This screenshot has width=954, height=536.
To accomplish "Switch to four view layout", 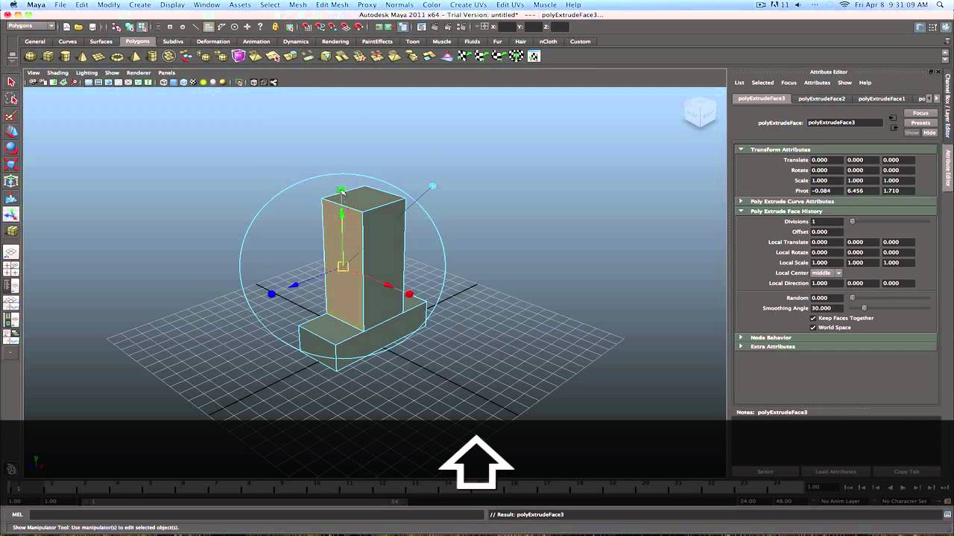I will [x=11, y=269].
